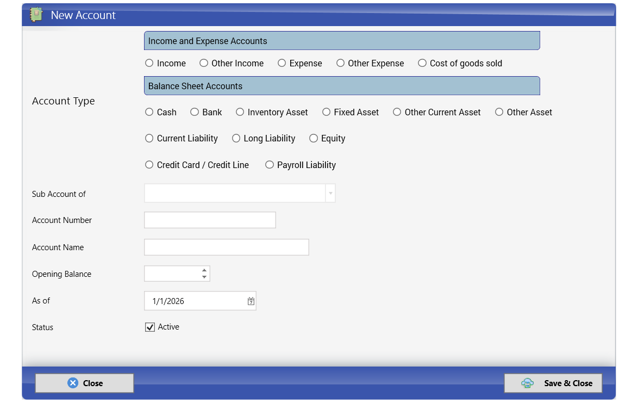Image resolution: width=638 pixels, height=403 pixels.
Task: Uncheck the Active status checkbox
Action: pos(150,327)
